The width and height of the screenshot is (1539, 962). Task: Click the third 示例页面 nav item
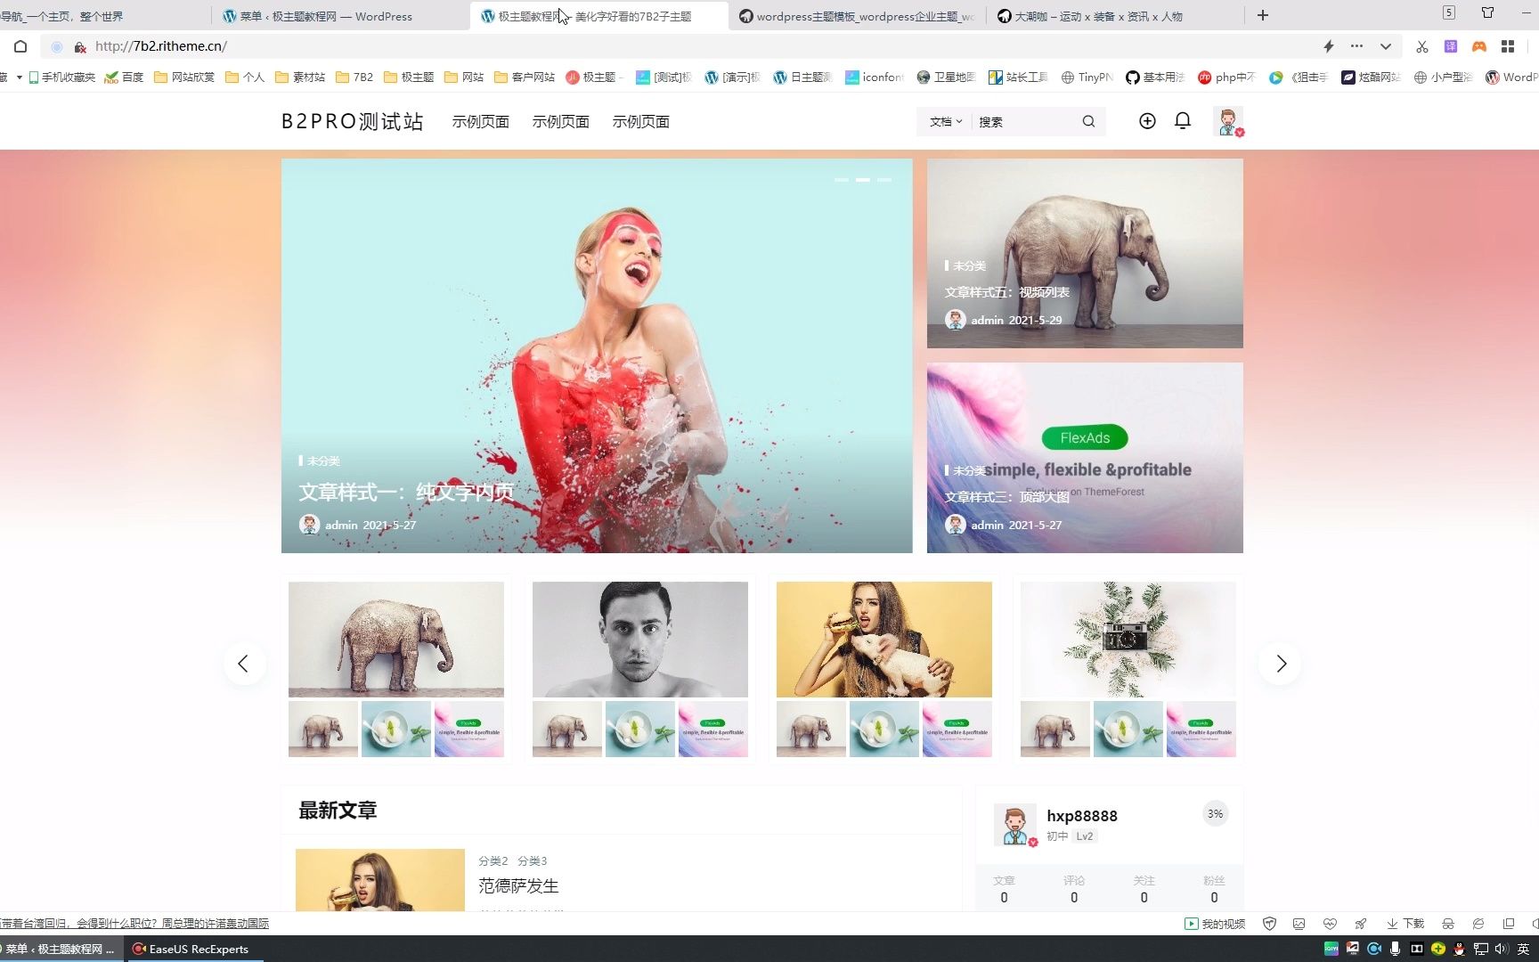pos(641,122)
